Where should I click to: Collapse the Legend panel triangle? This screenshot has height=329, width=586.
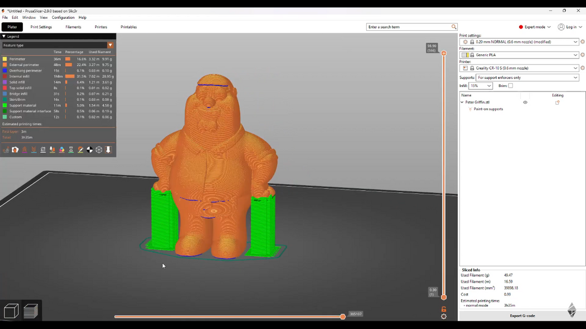[4, 36]
